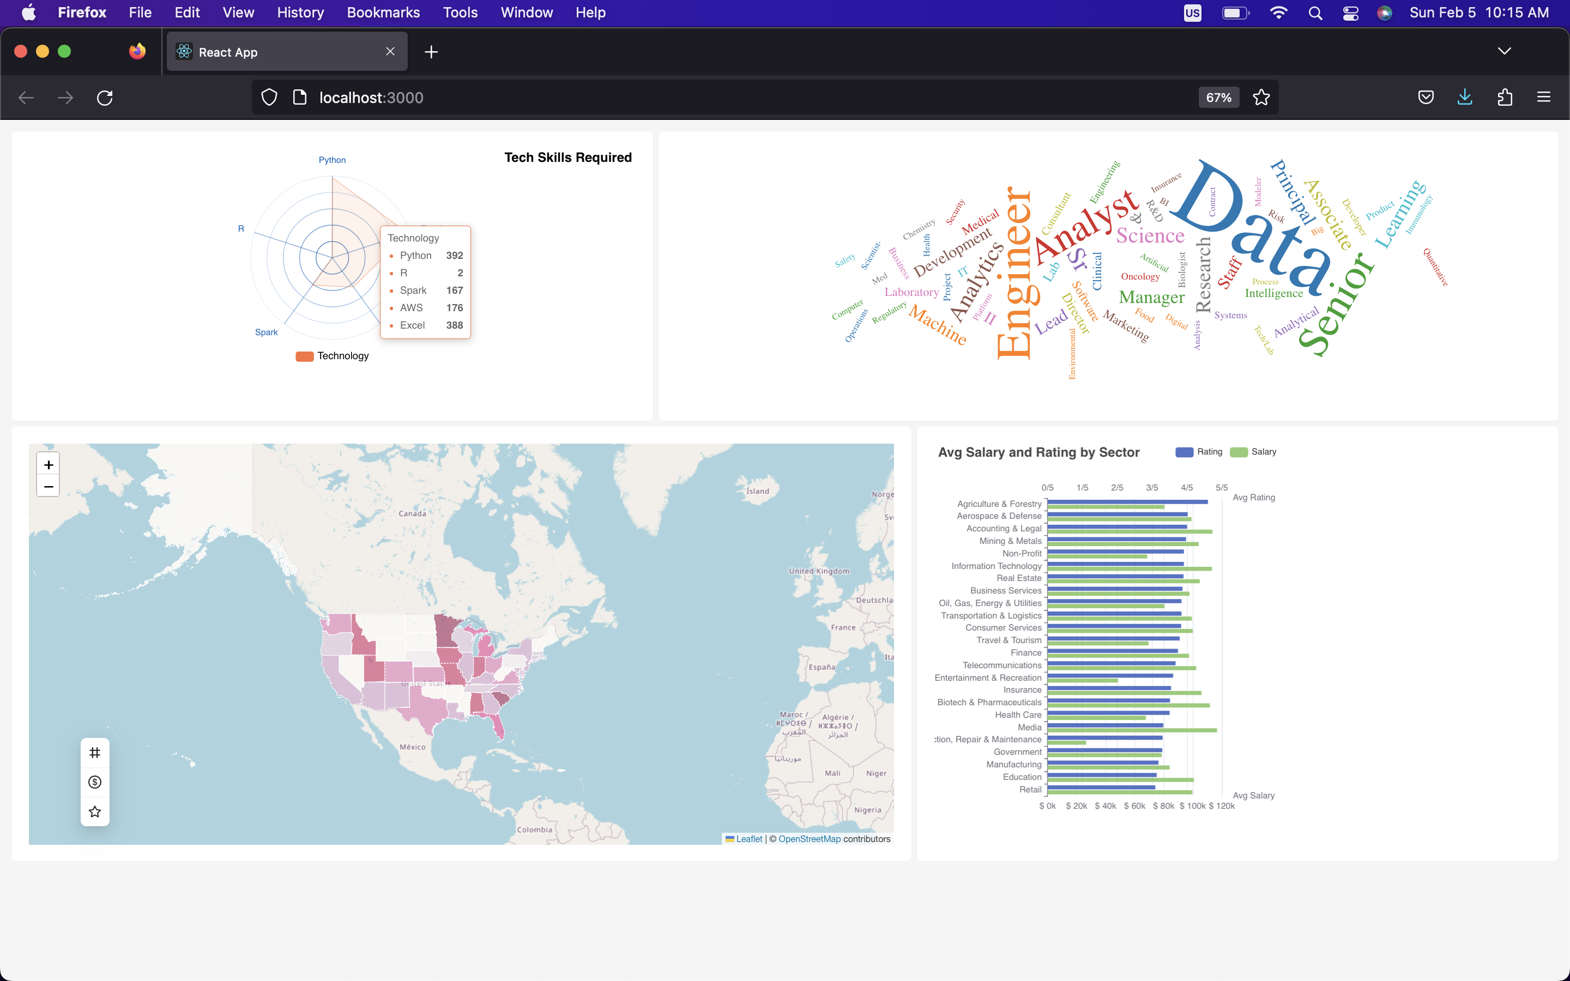
Task: Zoom in on the Leaflet map
Action: click(48, 464)
